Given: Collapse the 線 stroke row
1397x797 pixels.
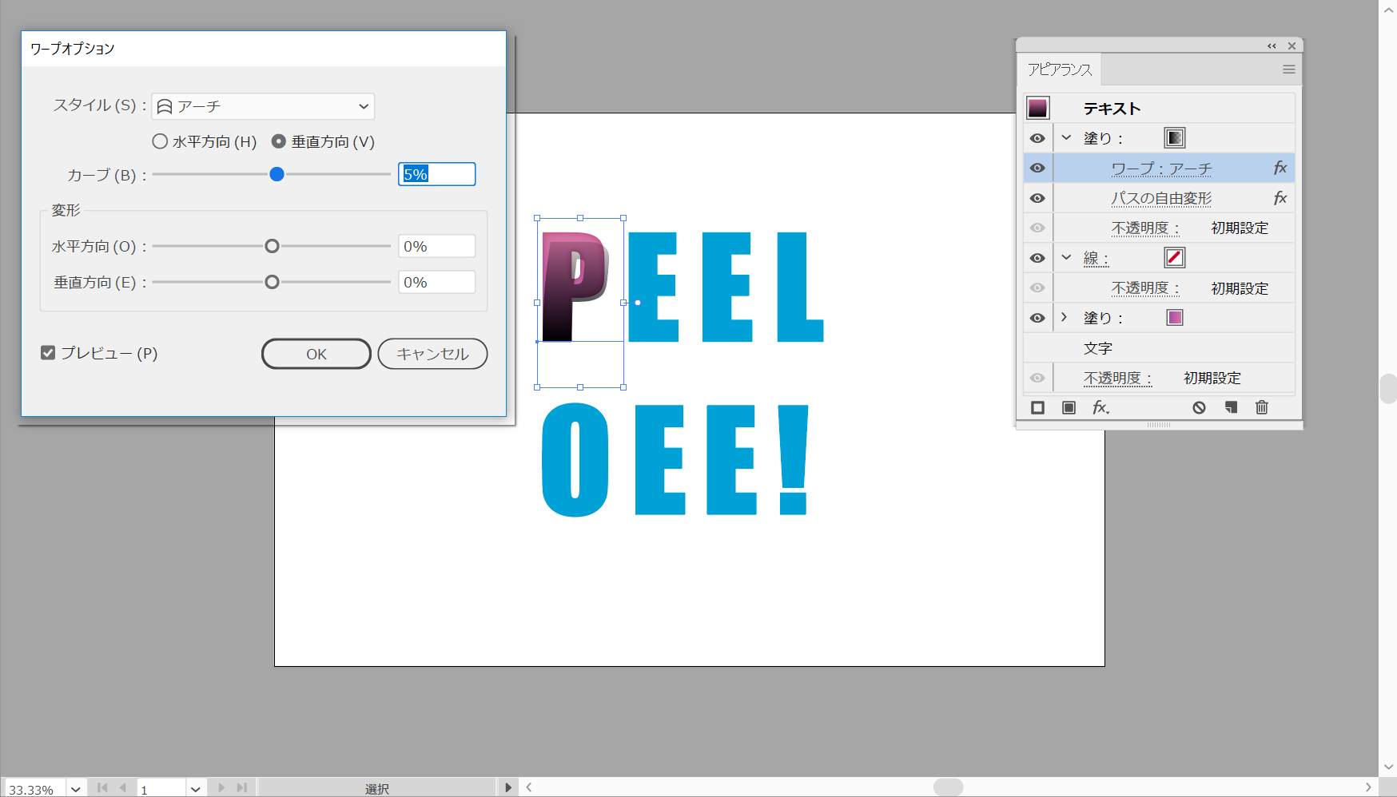Looking at the screenshot, I should pyautogui.click(x=1065, y=258).
